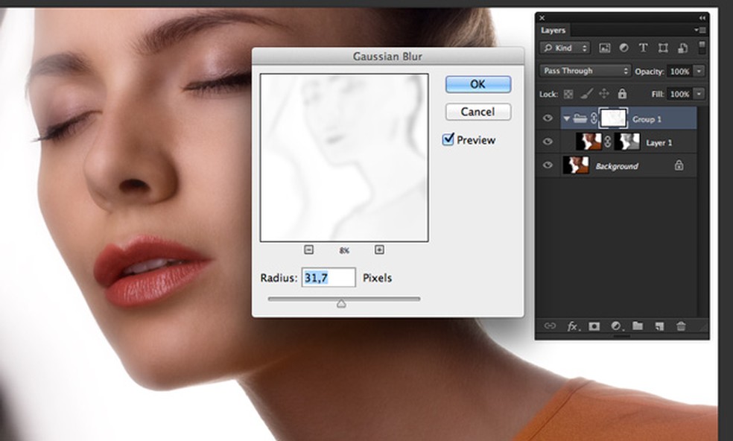Open the Opacity dropdown arrow
Screen dimensions: 733x441
tap(699, 71)
